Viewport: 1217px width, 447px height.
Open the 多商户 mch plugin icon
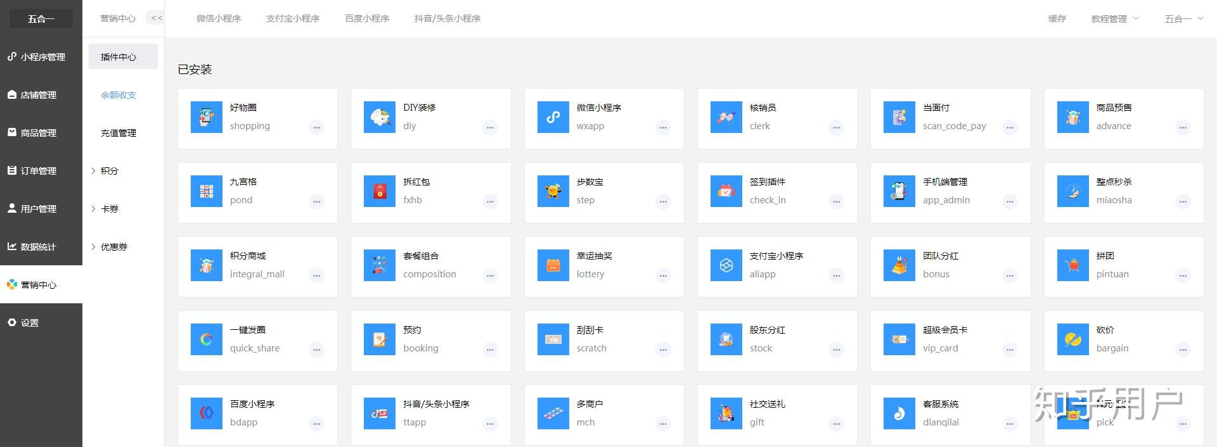point(553,413)
